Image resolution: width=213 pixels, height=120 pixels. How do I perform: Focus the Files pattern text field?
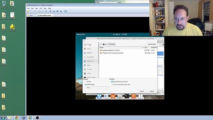[x=100, y=88]
